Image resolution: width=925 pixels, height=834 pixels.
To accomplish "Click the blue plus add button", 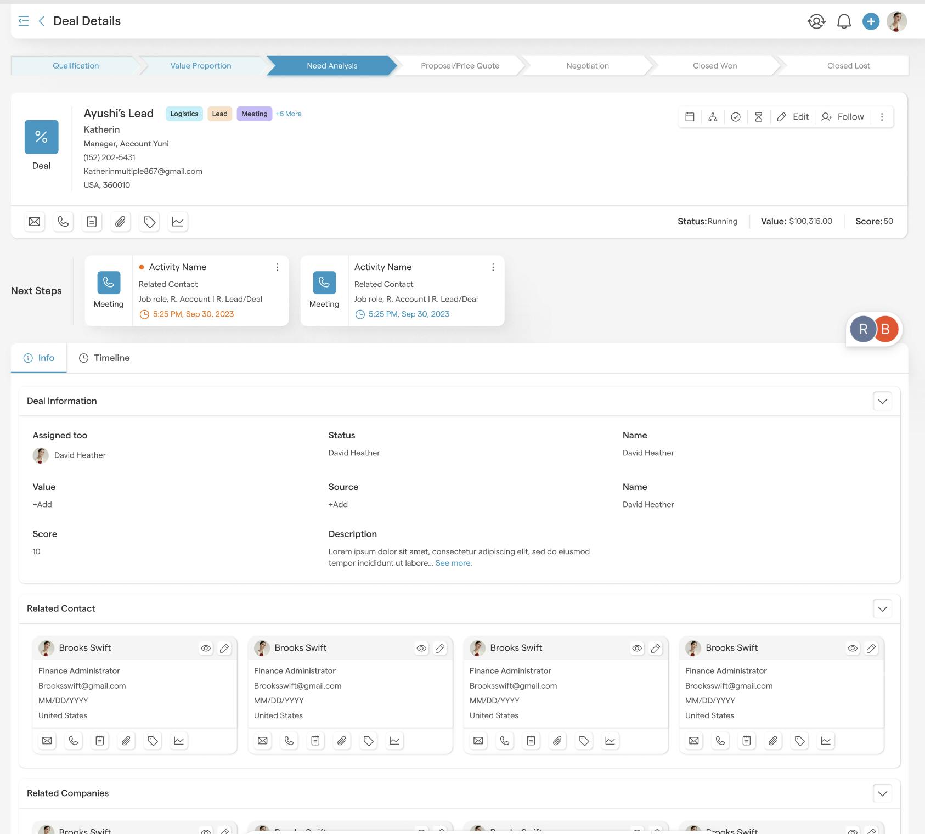I will coord(871,21).
